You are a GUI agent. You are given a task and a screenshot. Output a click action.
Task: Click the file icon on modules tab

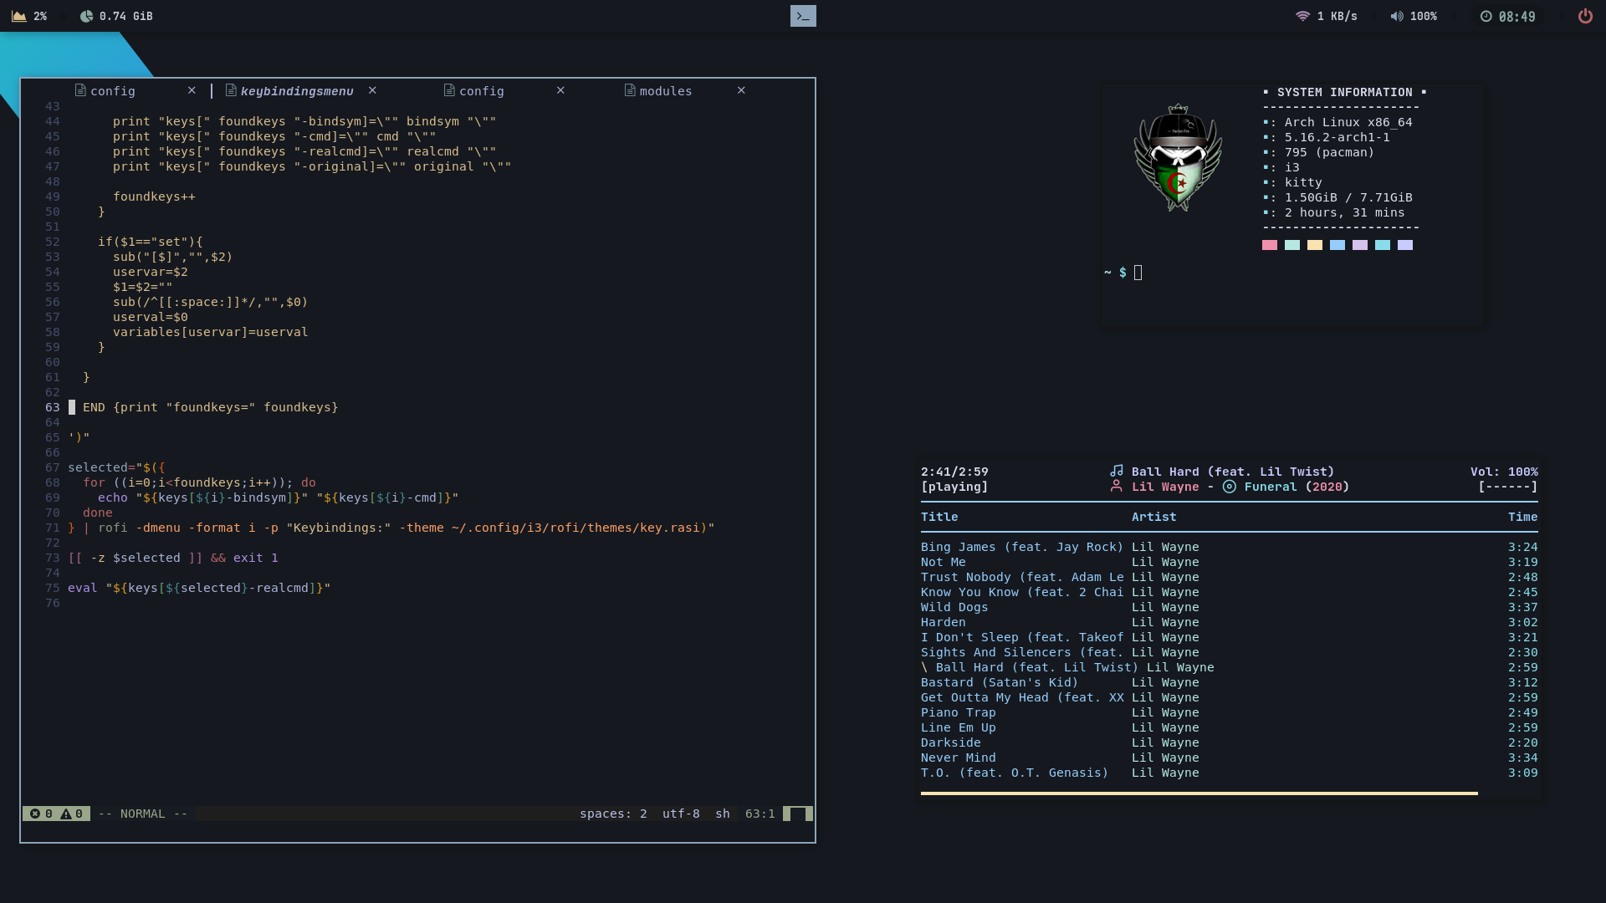pyautogui.click(x=629, y=90)
